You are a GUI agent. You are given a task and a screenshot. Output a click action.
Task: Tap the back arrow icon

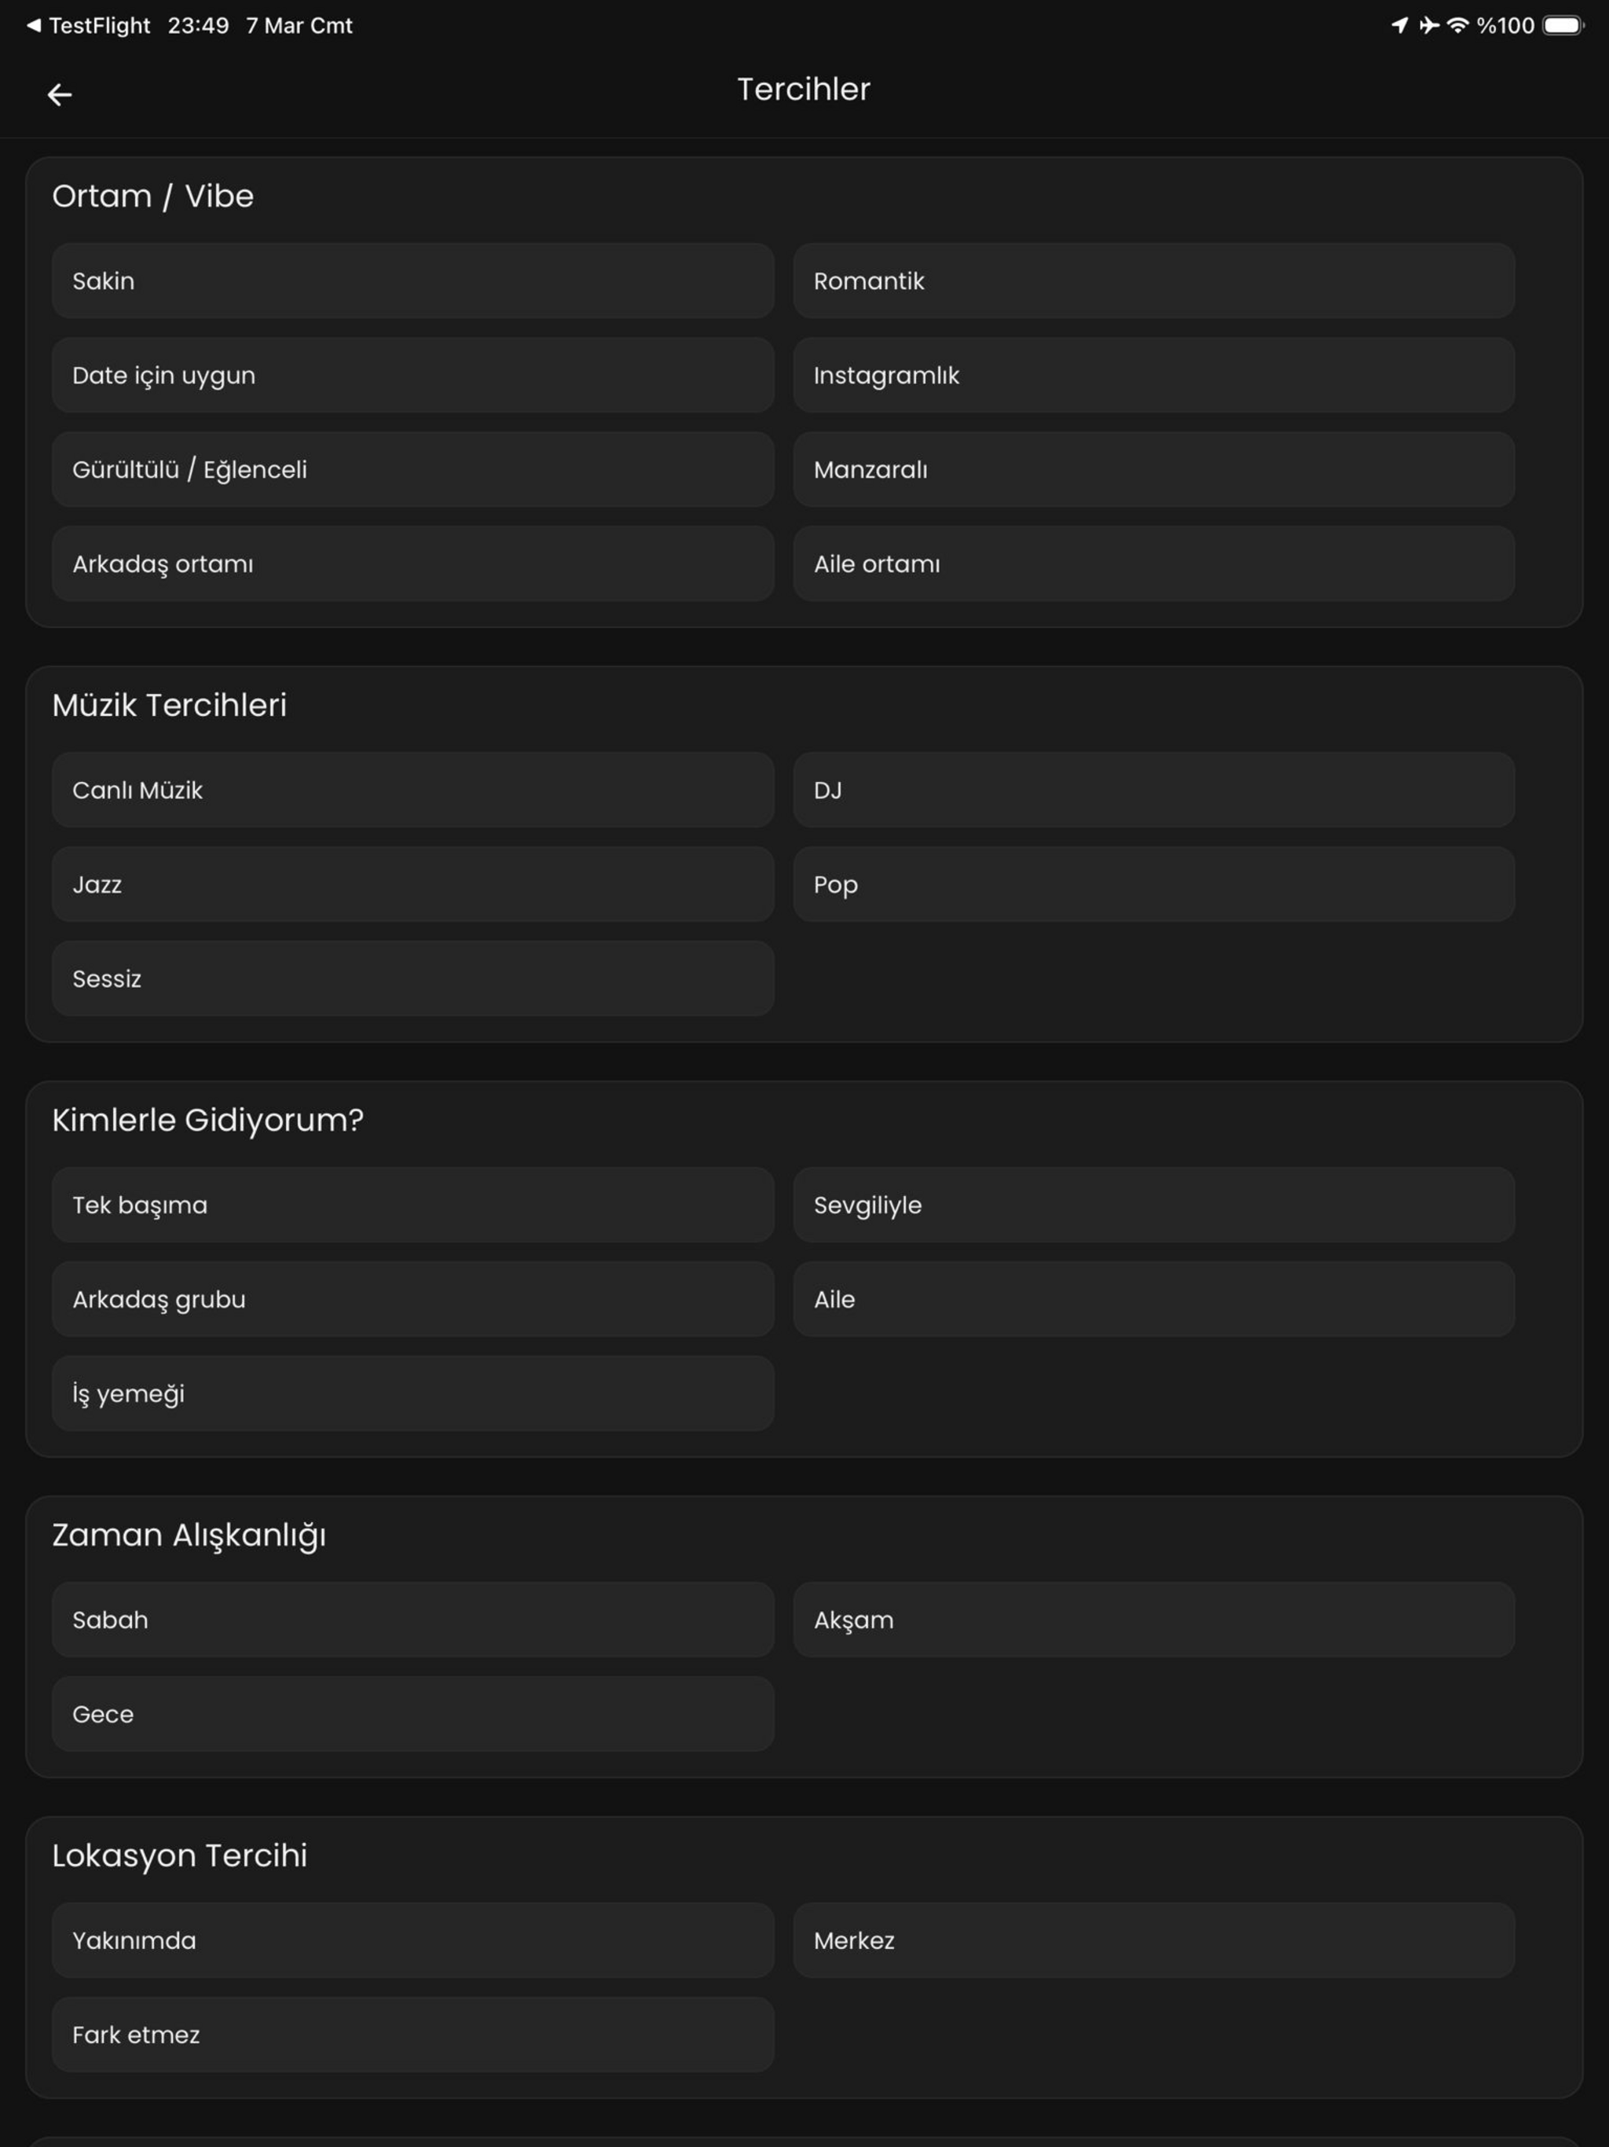click(60, 94)
